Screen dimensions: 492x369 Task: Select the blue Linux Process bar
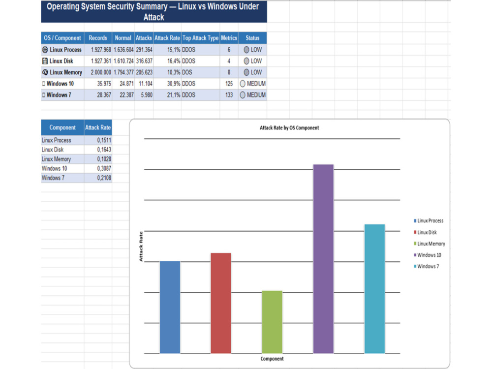pyautogui.click(x=170, y=307)
